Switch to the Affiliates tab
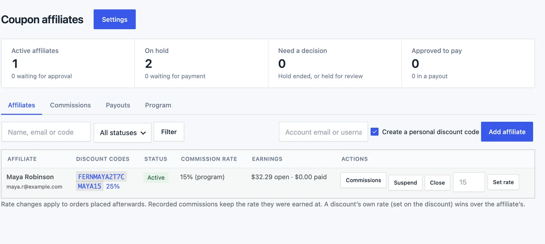 pyautogui.click(x=21, y=105)
